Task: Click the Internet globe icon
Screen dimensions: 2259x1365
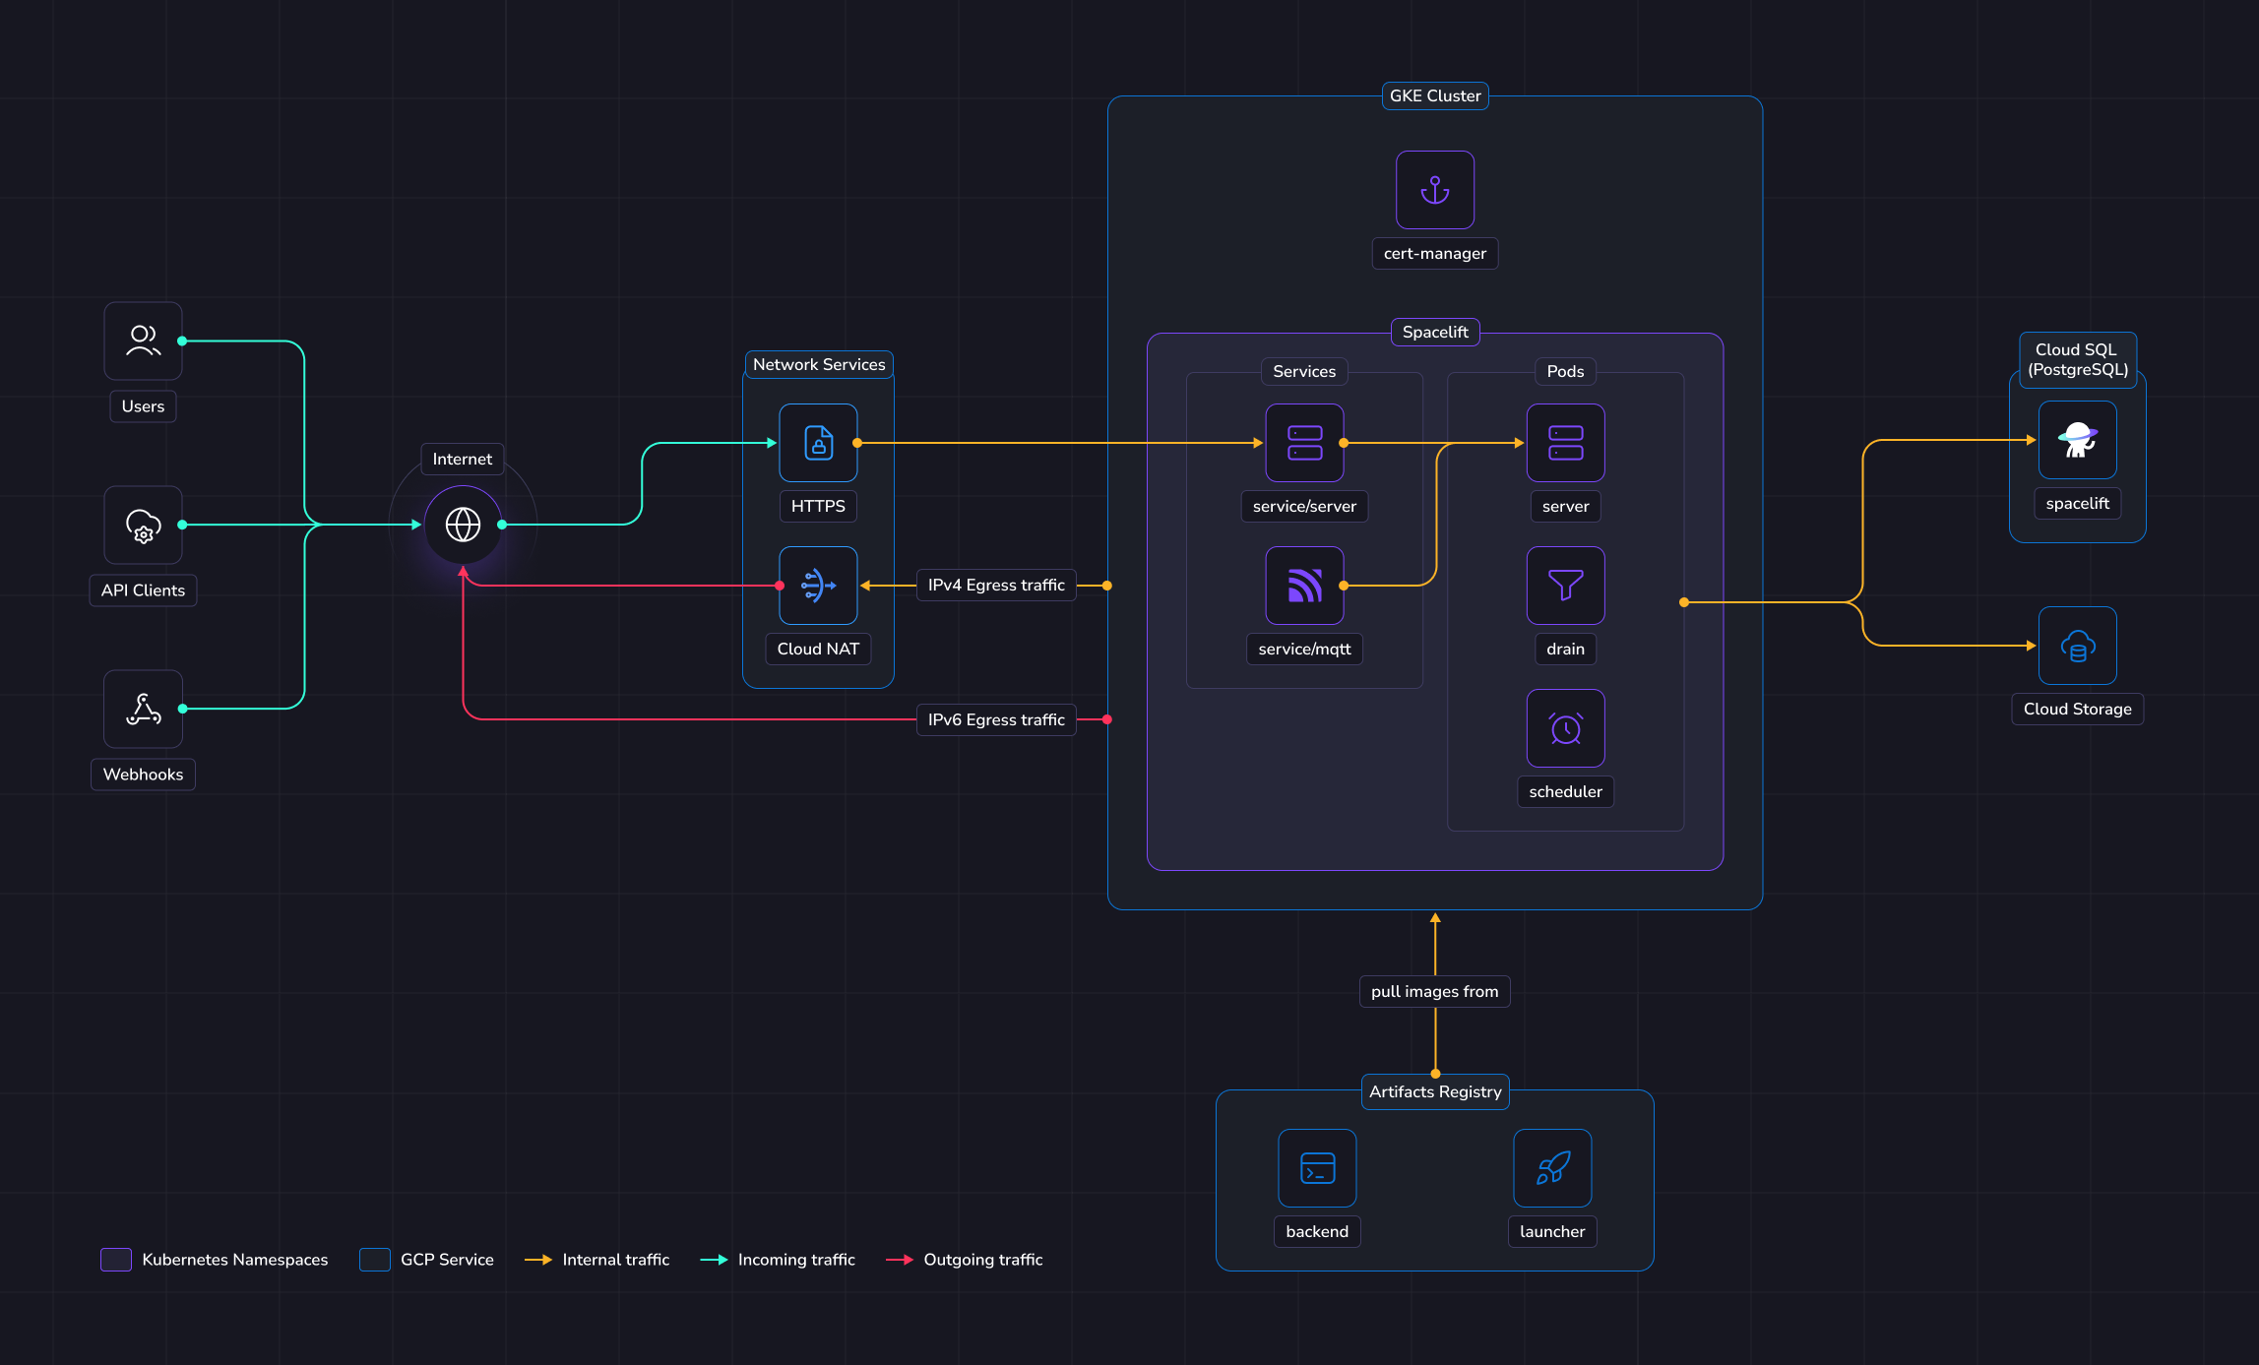Action: coord(463,525)
